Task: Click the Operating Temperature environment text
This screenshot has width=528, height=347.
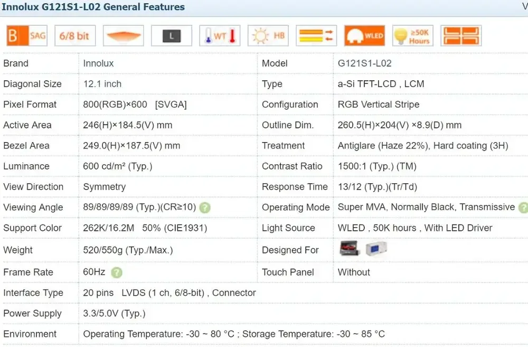Action: pos(158,334)
